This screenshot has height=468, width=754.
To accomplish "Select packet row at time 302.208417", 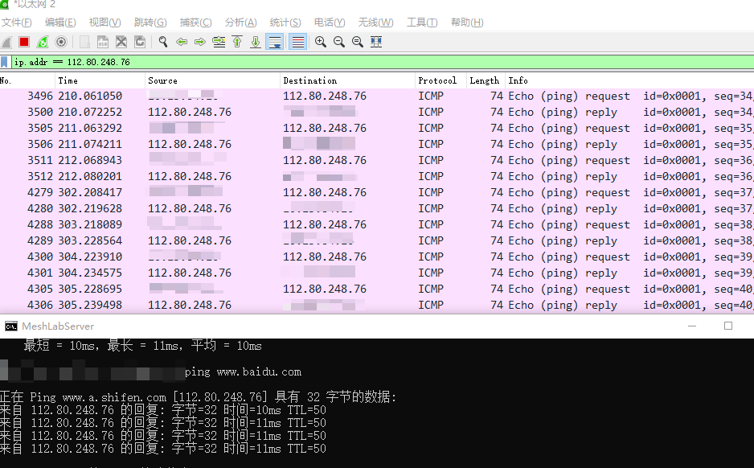I will (377, 192).
